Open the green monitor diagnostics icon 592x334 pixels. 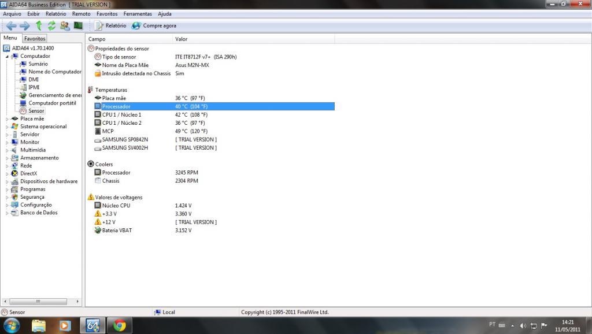[x=78, y=25]
